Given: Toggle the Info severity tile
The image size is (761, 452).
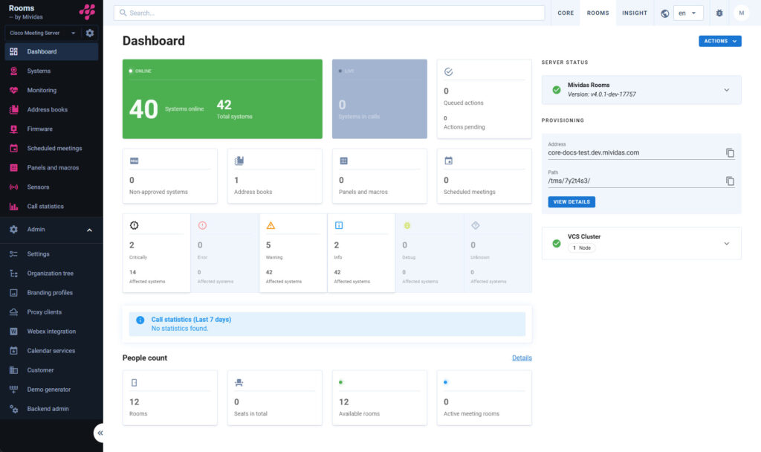Looking at the screenshot, I should [361, 253].
